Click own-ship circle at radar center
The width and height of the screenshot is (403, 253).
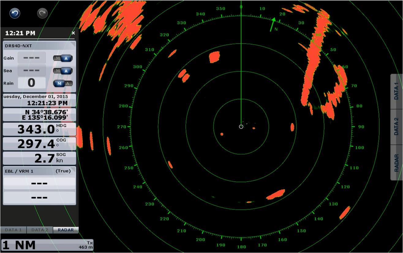(241, 127)
